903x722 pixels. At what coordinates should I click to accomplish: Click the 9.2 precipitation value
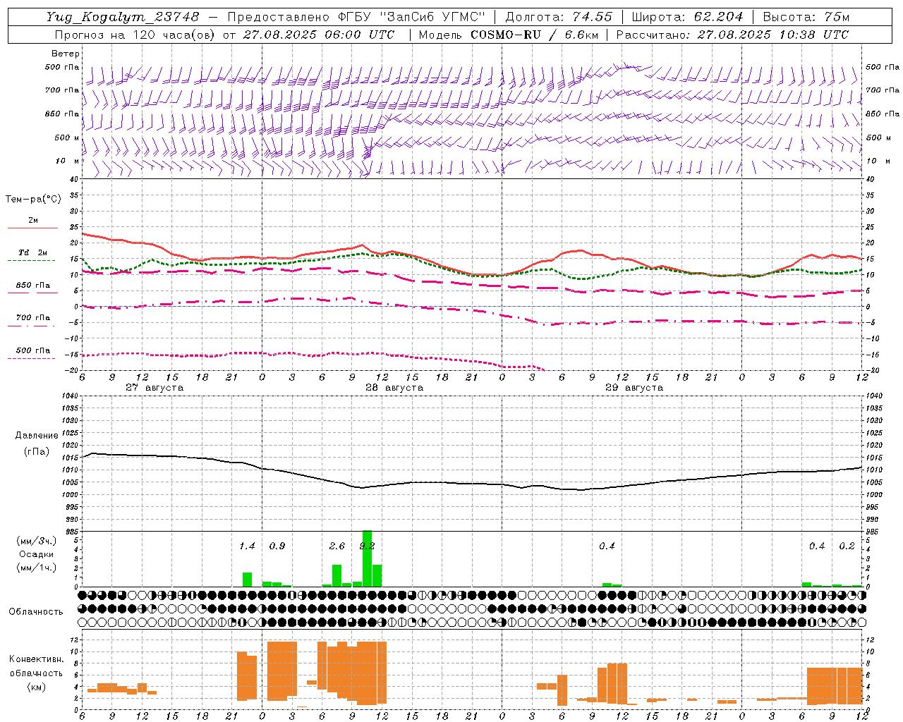(x=367, y=546)
